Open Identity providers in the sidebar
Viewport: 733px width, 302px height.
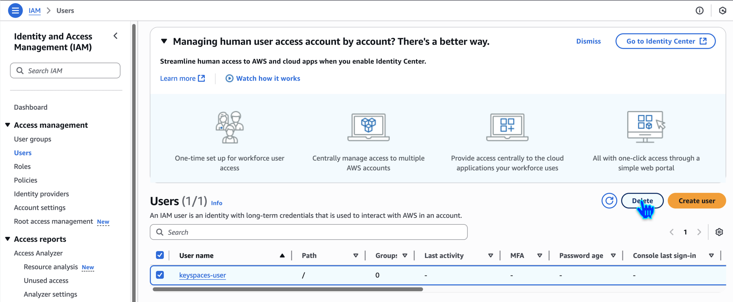click(x=41, y=194)
